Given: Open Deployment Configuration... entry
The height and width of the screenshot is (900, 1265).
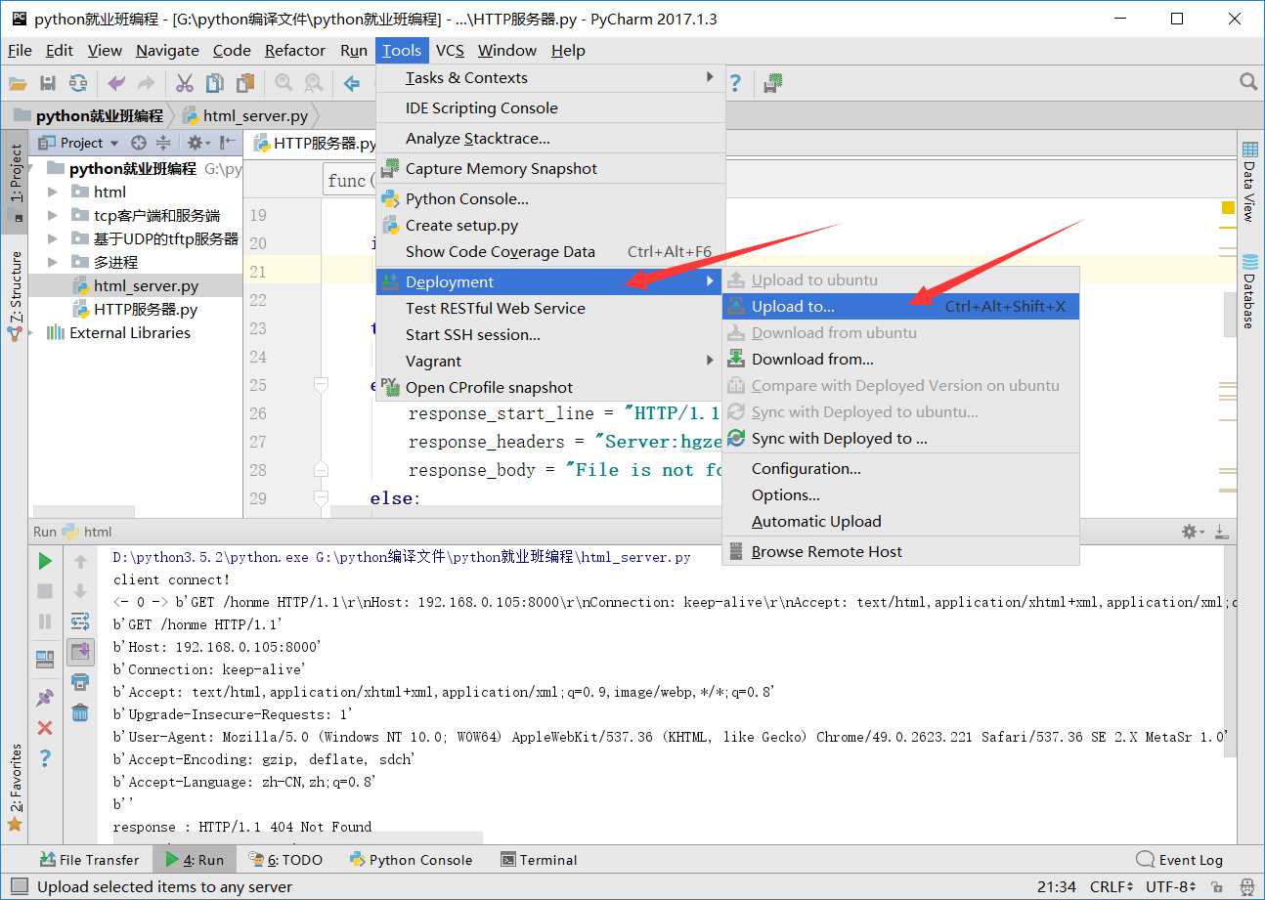Looking at the screenshot, I should [901, 469].
